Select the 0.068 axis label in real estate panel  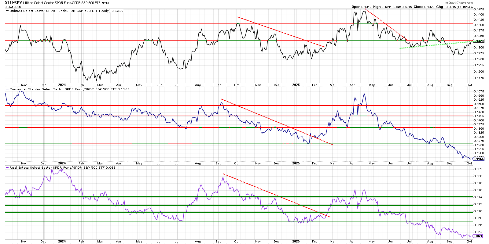click(x=478, y=218)
